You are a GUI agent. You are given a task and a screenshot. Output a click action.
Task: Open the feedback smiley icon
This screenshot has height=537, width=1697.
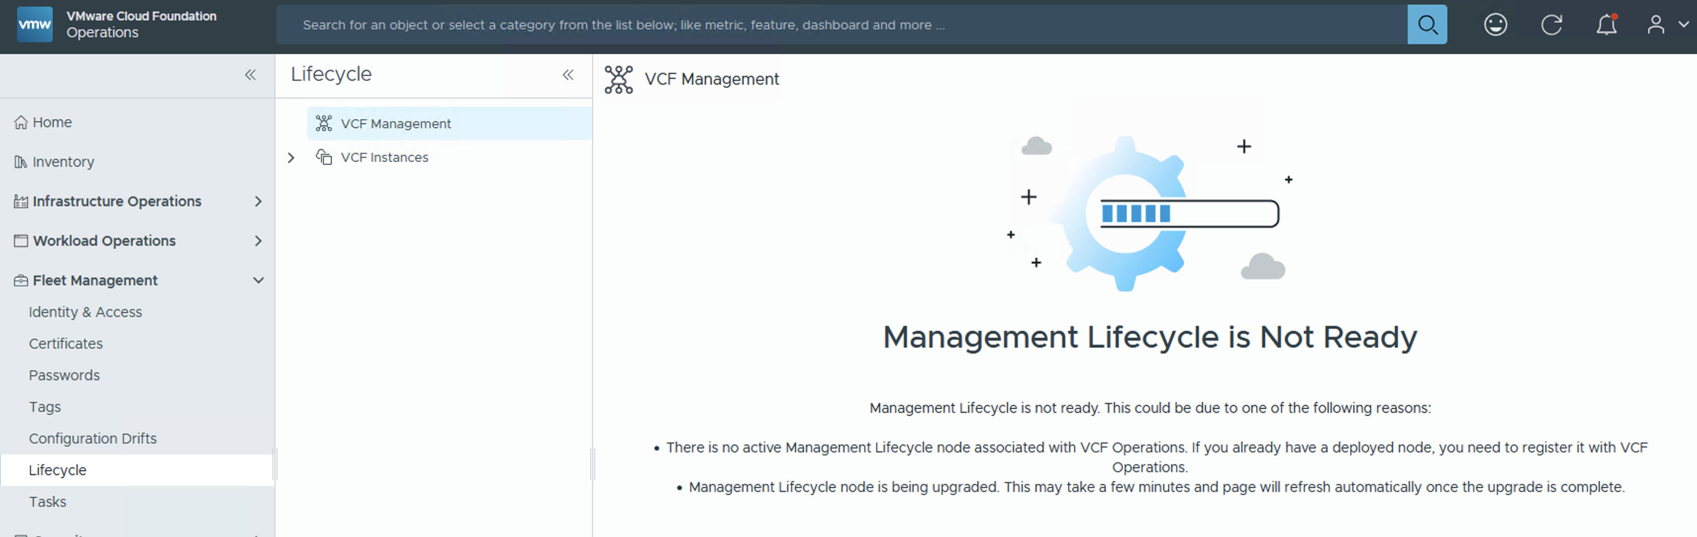point(1495,25)
